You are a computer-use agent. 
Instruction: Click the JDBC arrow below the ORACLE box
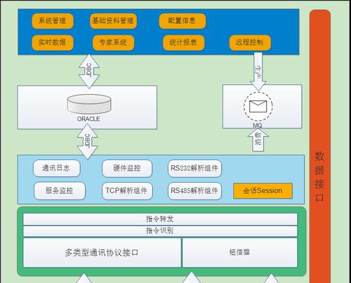click(87, 142)
